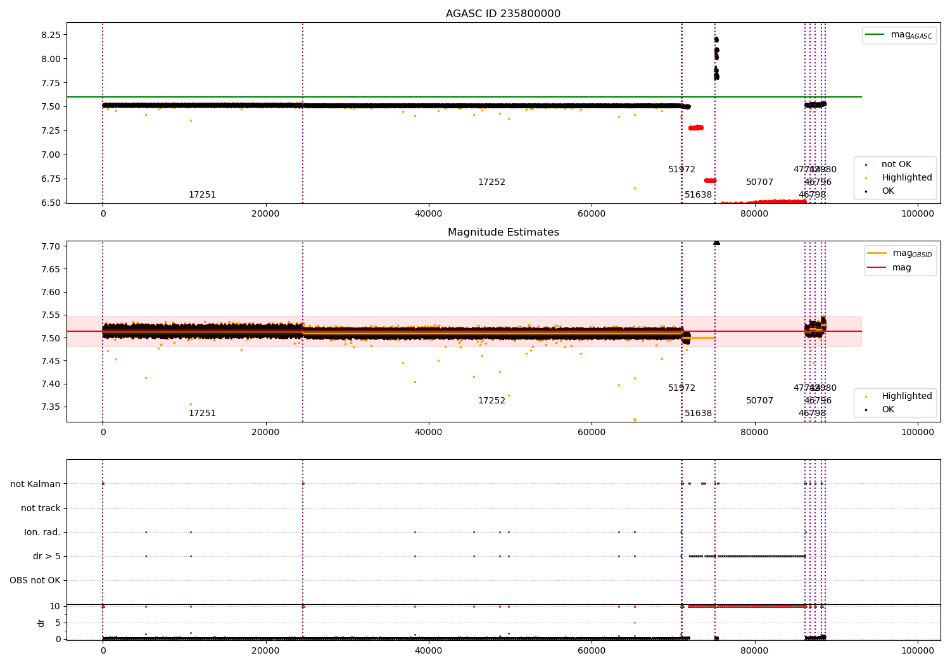Click the y-axis tick value 7.25
The height and width of the screenshot is (665, 950).
(50, 130)
